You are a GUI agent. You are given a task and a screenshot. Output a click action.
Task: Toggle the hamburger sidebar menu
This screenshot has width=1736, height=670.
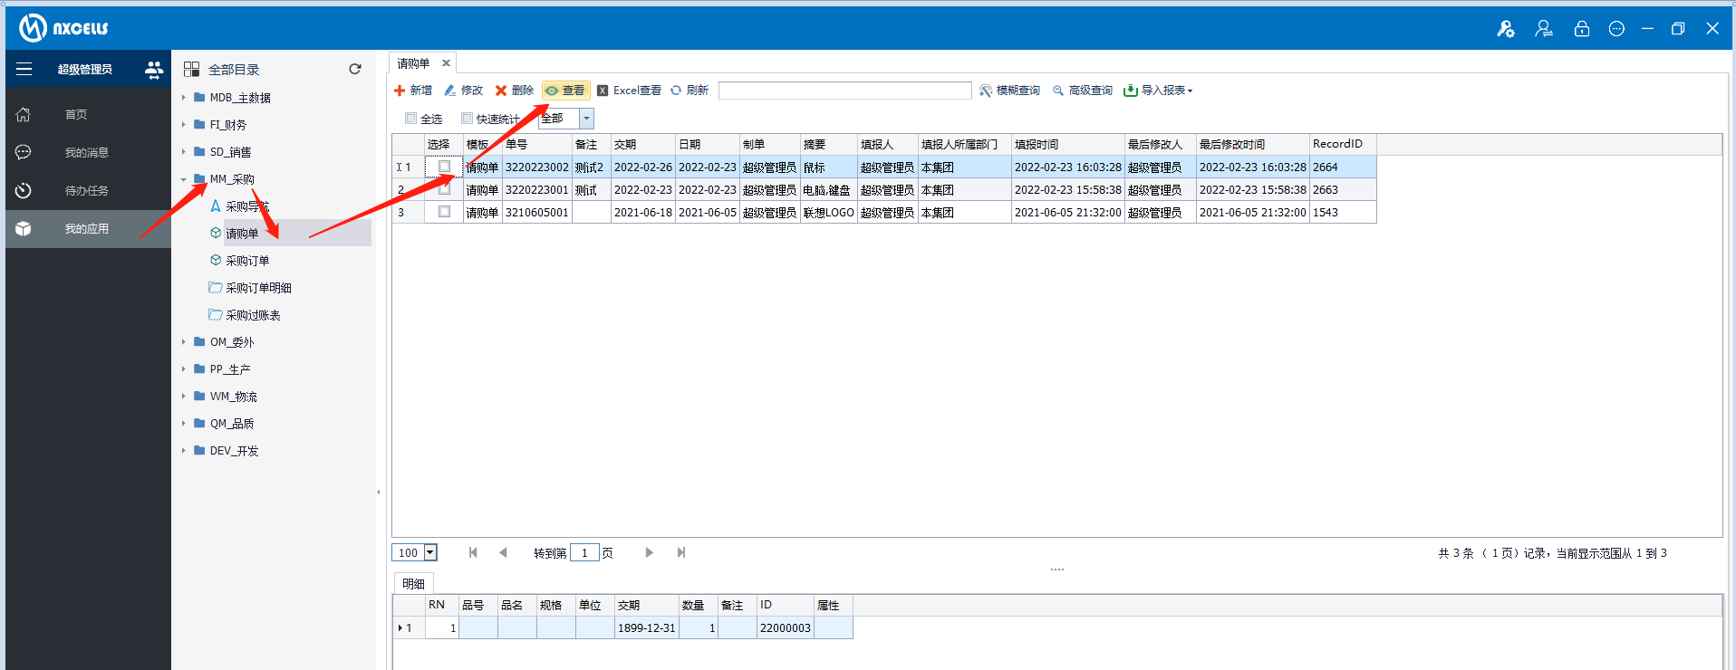click(24, 69)
